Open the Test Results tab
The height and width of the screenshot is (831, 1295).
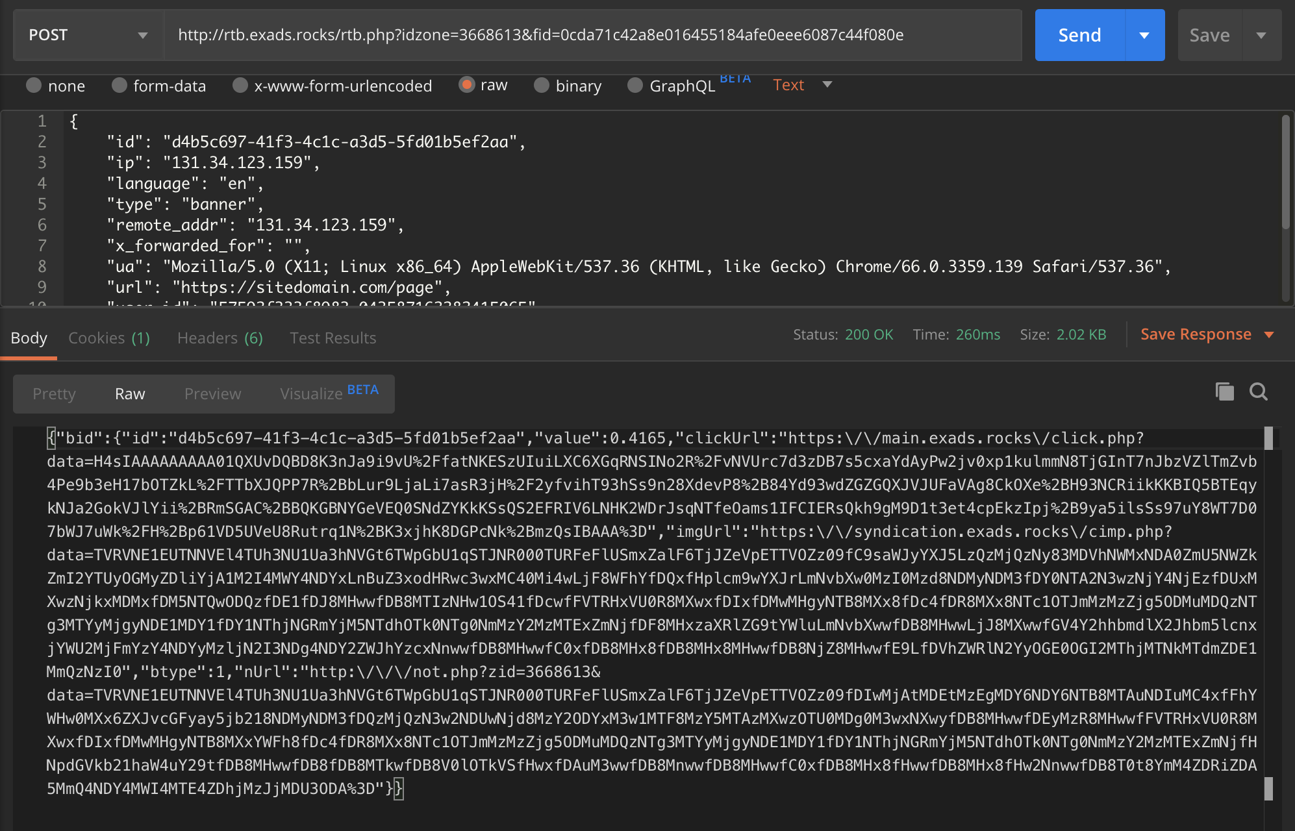[333, 338]
